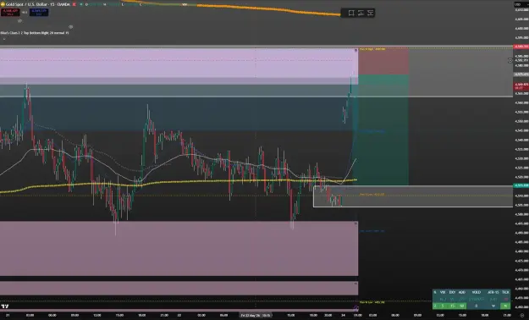Click the Prev W High yellow label
The width and height of the screenshot is (529, 320).
[372, 49]
